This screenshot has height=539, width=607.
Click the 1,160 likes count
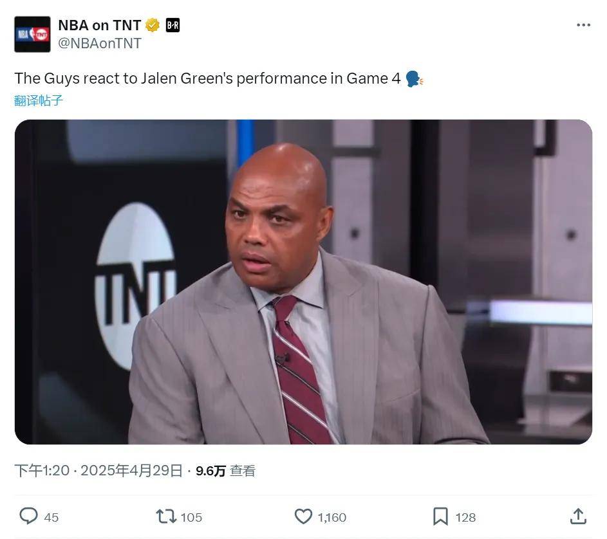tap(332, 517)
